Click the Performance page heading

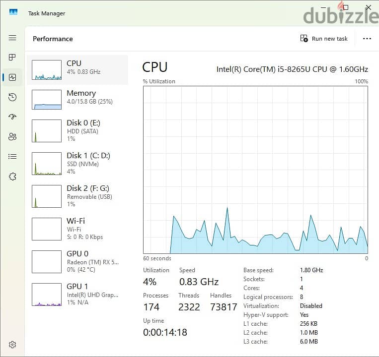(53, 39)
